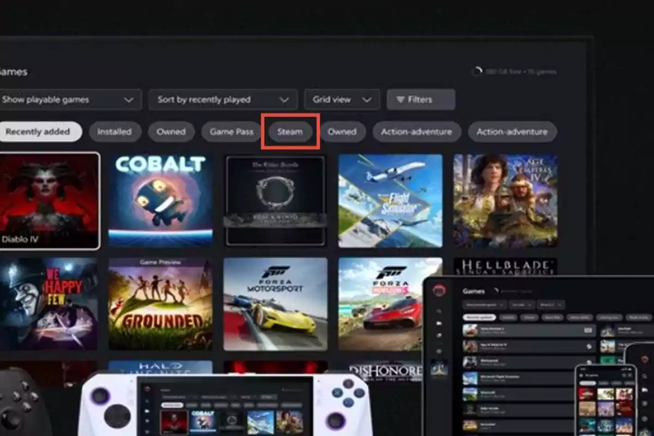Screen dimensions: 654x436
Task: Open the Cobalt game tile on the main screen
Action: [160, 200]
